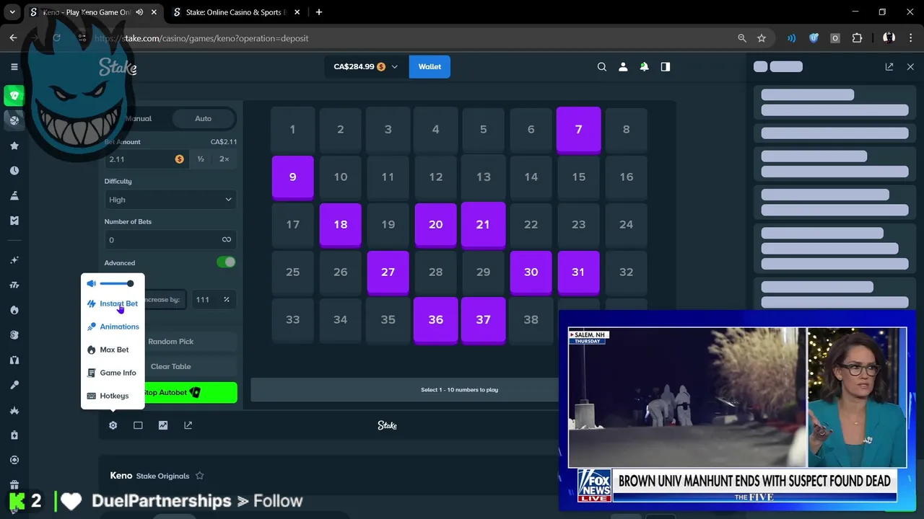The height and width of the screenshot is (519, 924).
Task: Open Hotkeys from settings popup
Action: pos(108,396)
